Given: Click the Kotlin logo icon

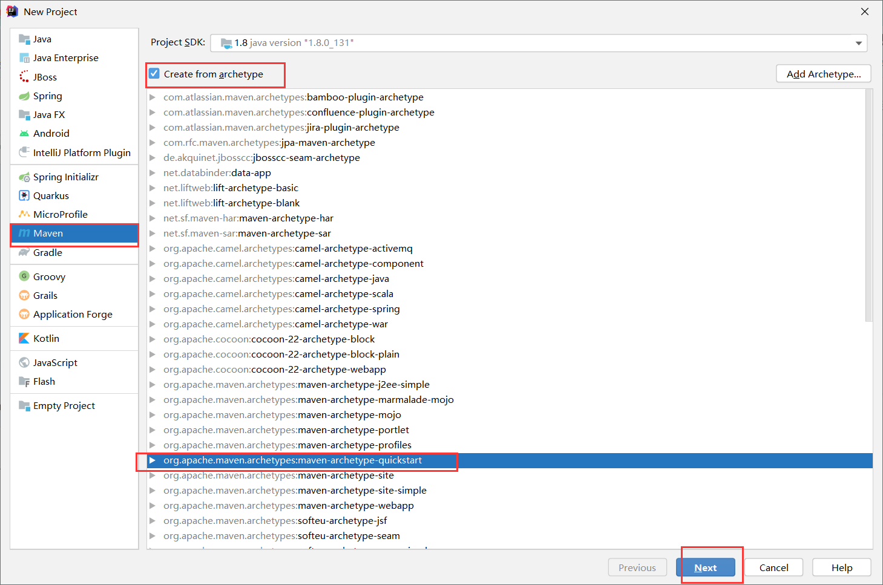Looking at the screenshot, I should (x=24, y=339).
